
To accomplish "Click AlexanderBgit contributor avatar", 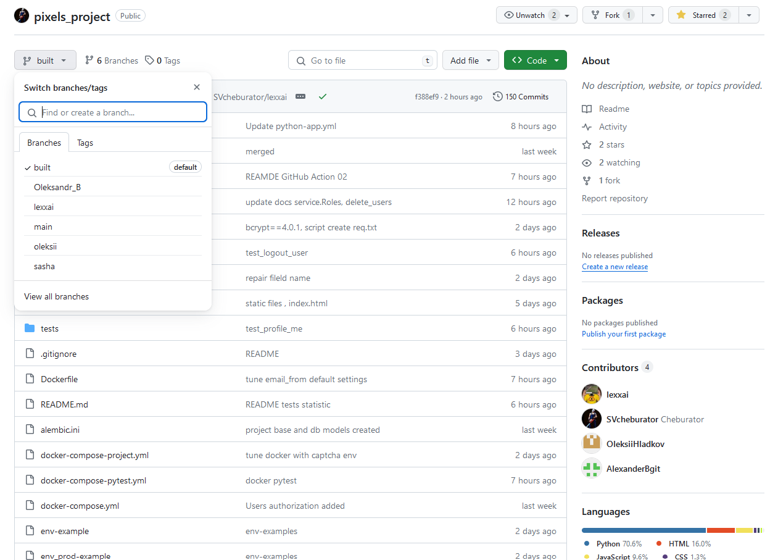I will 592,468.
